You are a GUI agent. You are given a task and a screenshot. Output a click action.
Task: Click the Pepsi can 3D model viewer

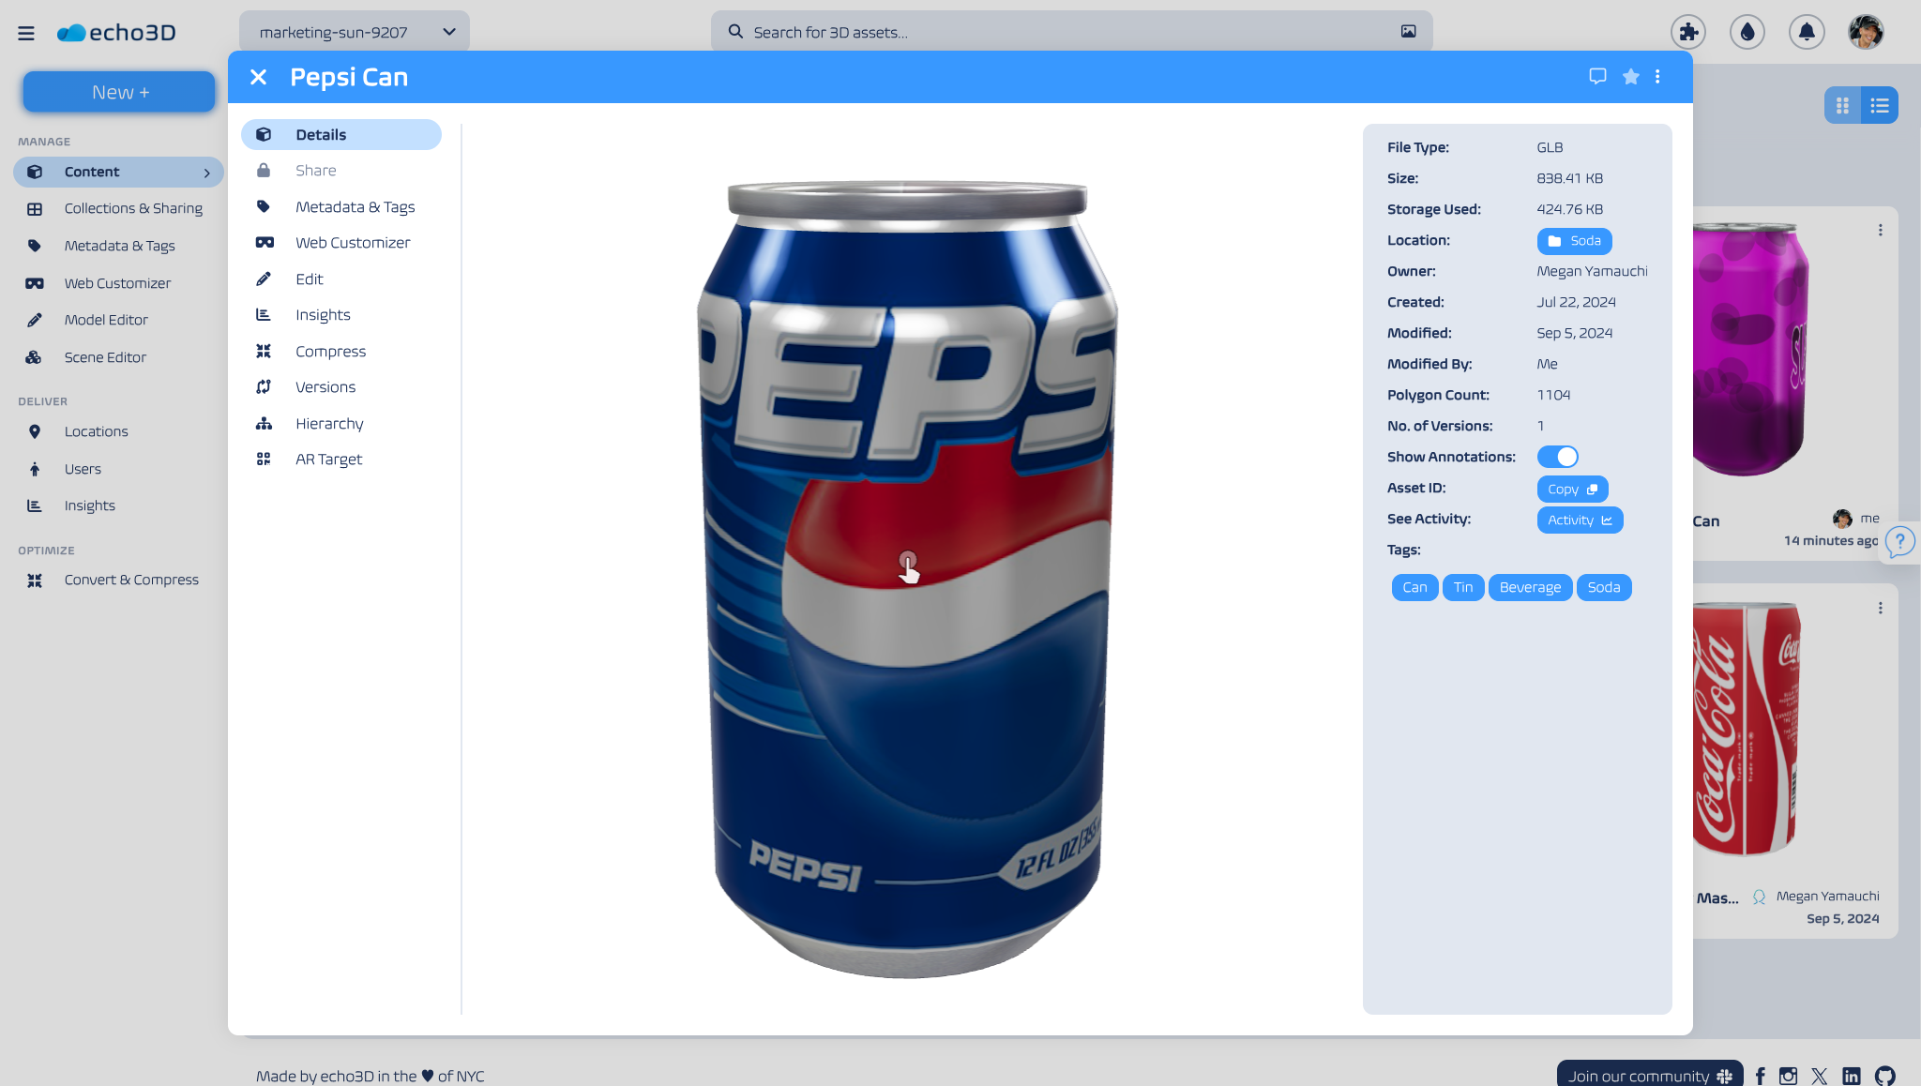coord(907,578)
